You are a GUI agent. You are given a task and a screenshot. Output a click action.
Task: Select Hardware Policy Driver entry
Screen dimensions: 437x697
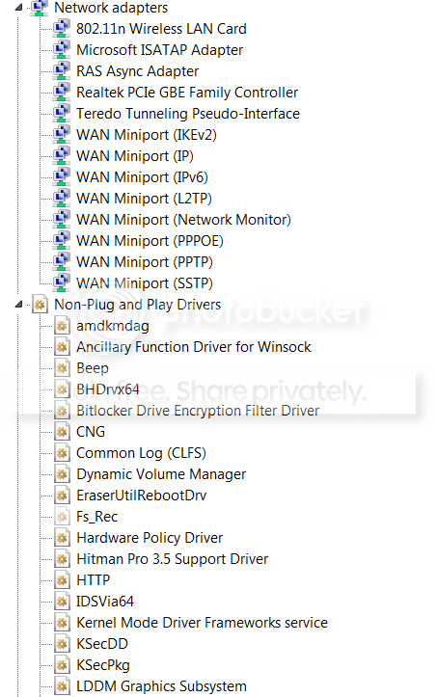tap(150, 538)
